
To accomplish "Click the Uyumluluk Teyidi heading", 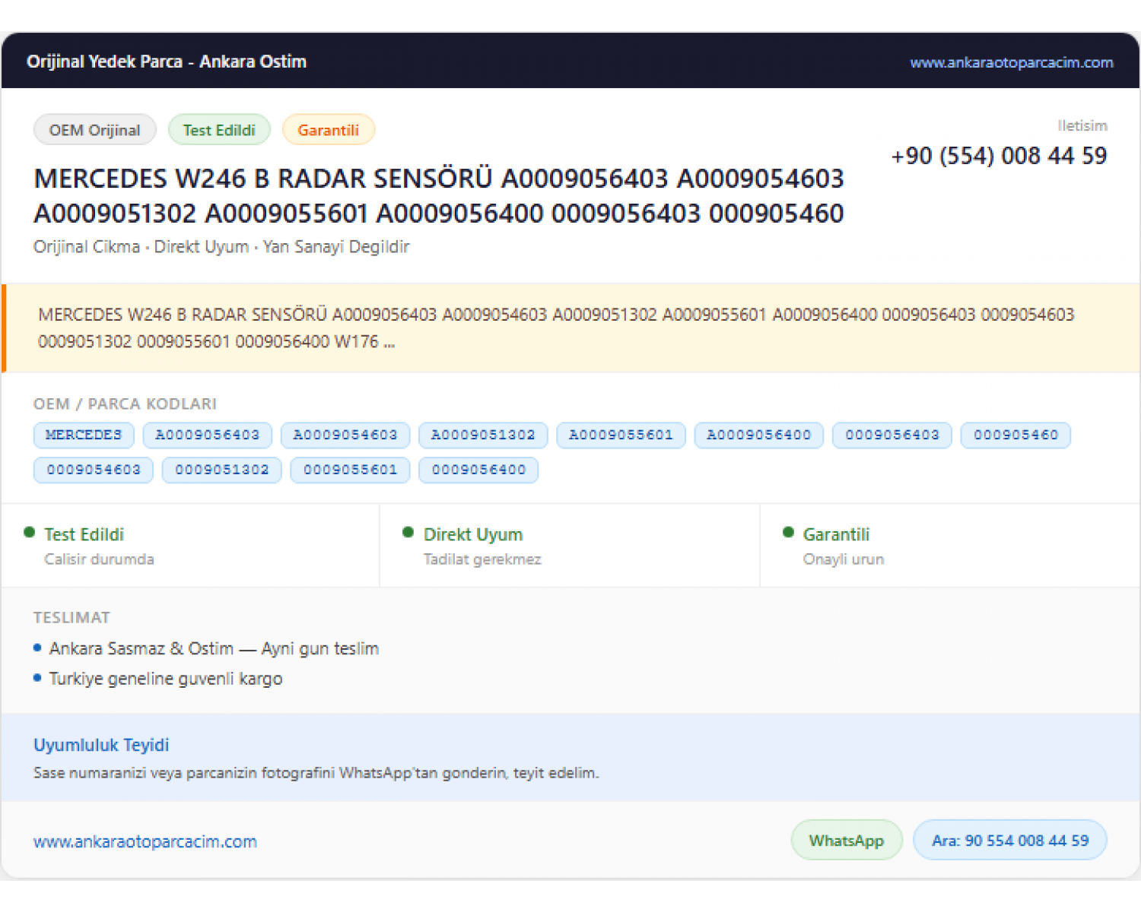I will point(101,745).
